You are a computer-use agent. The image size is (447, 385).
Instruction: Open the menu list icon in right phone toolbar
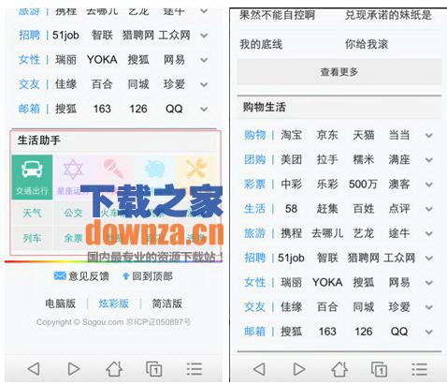[x=420, y=369]
